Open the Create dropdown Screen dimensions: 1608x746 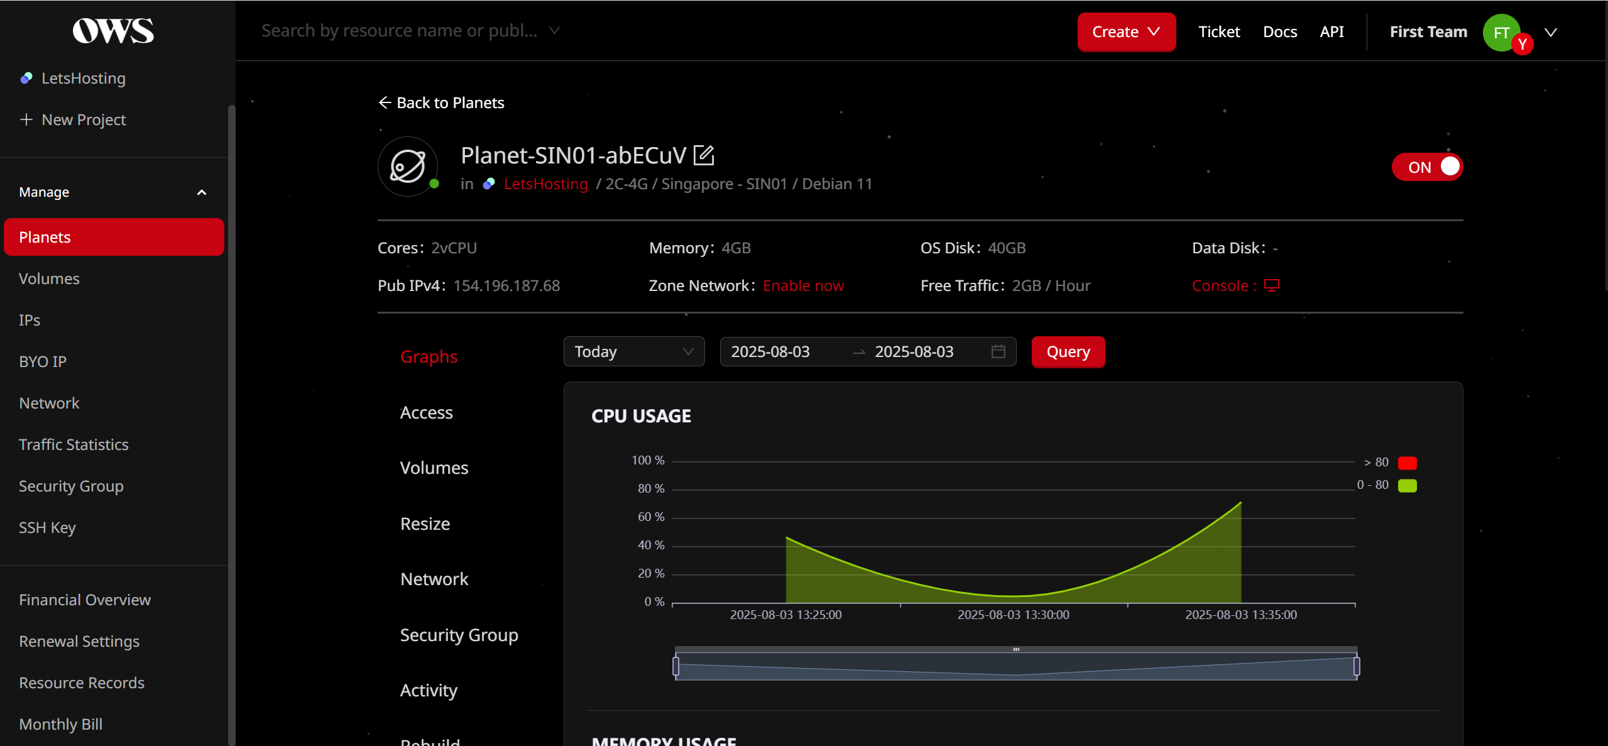point(1126,31)
